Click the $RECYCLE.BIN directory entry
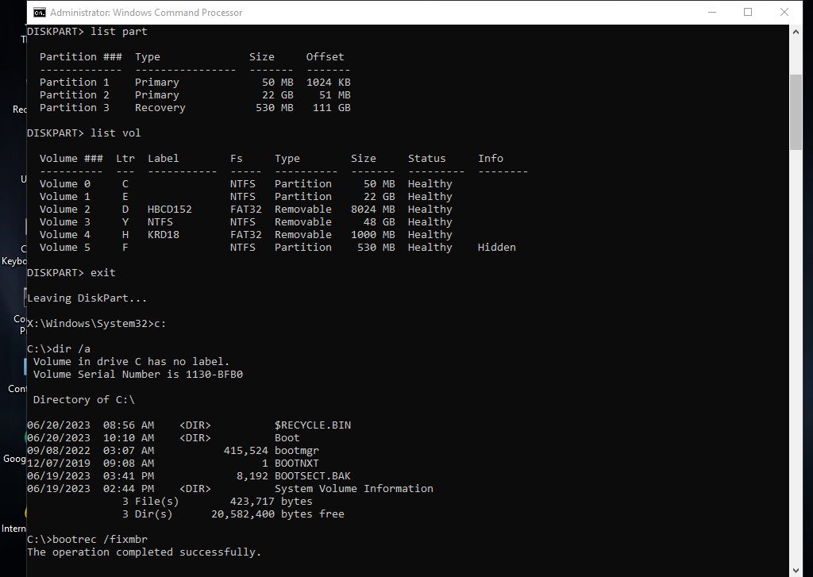The width and height of the screenshot is (813, 577). coord(312,425)
